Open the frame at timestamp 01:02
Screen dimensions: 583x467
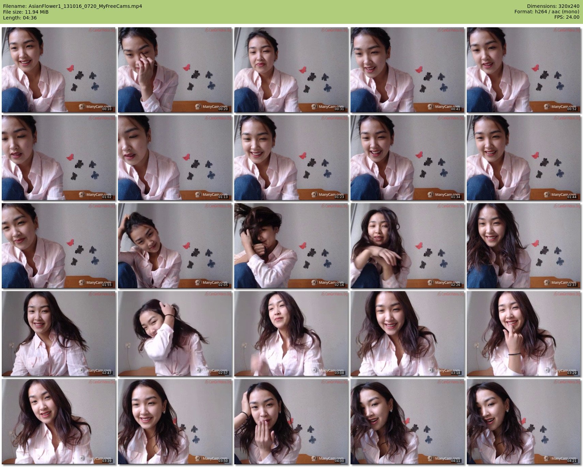point(59,158)
